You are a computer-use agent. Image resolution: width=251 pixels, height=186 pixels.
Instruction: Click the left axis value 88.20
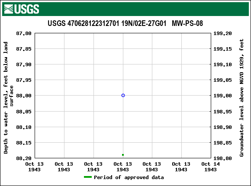tap(24, 158)
